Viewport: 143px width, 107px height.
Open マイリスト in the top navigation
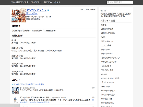click(x=36, y=2)
